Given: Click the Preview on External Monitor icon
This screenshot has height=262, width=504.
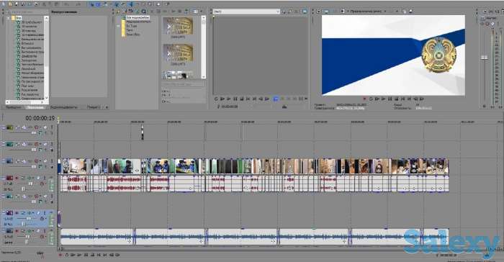Looking at the screenshot, I should coord(326,12).
